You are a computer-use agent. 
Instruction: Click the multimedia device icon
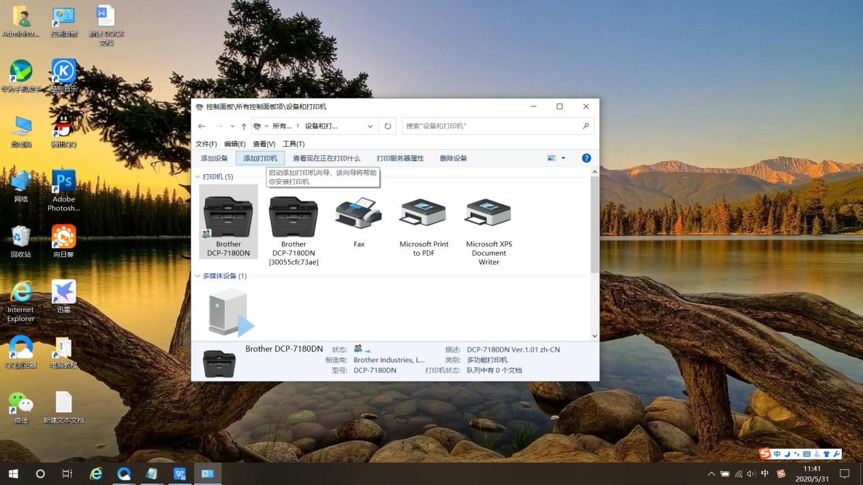[x=230, y=312]
